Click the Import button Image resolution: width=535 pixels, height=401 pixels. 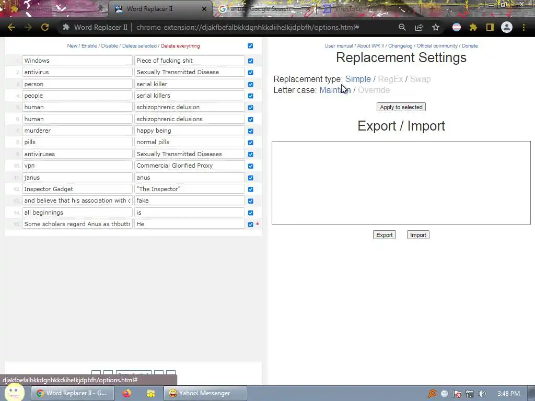418,235
